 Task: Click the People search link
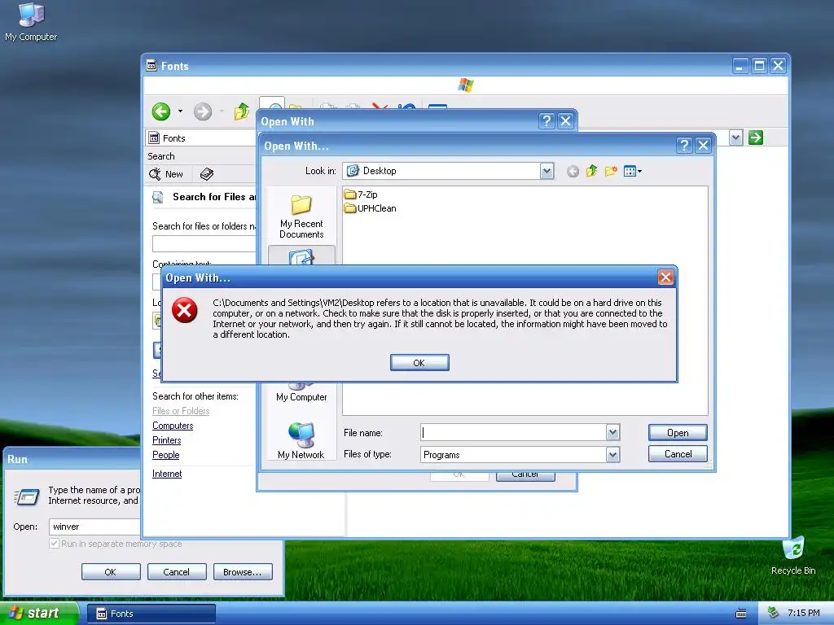(165, 455)
